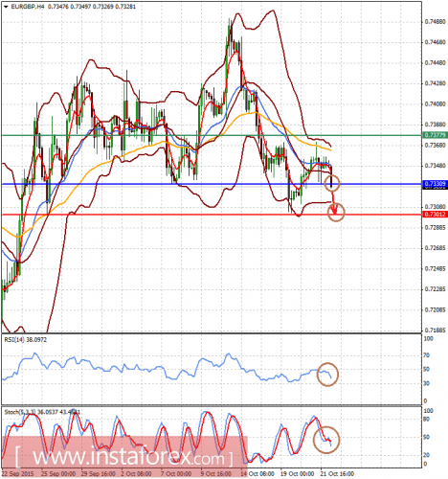This screenshot has height=479, width=448.
Task: Click the 22 Sep 2015 time label
Action: 18,473
